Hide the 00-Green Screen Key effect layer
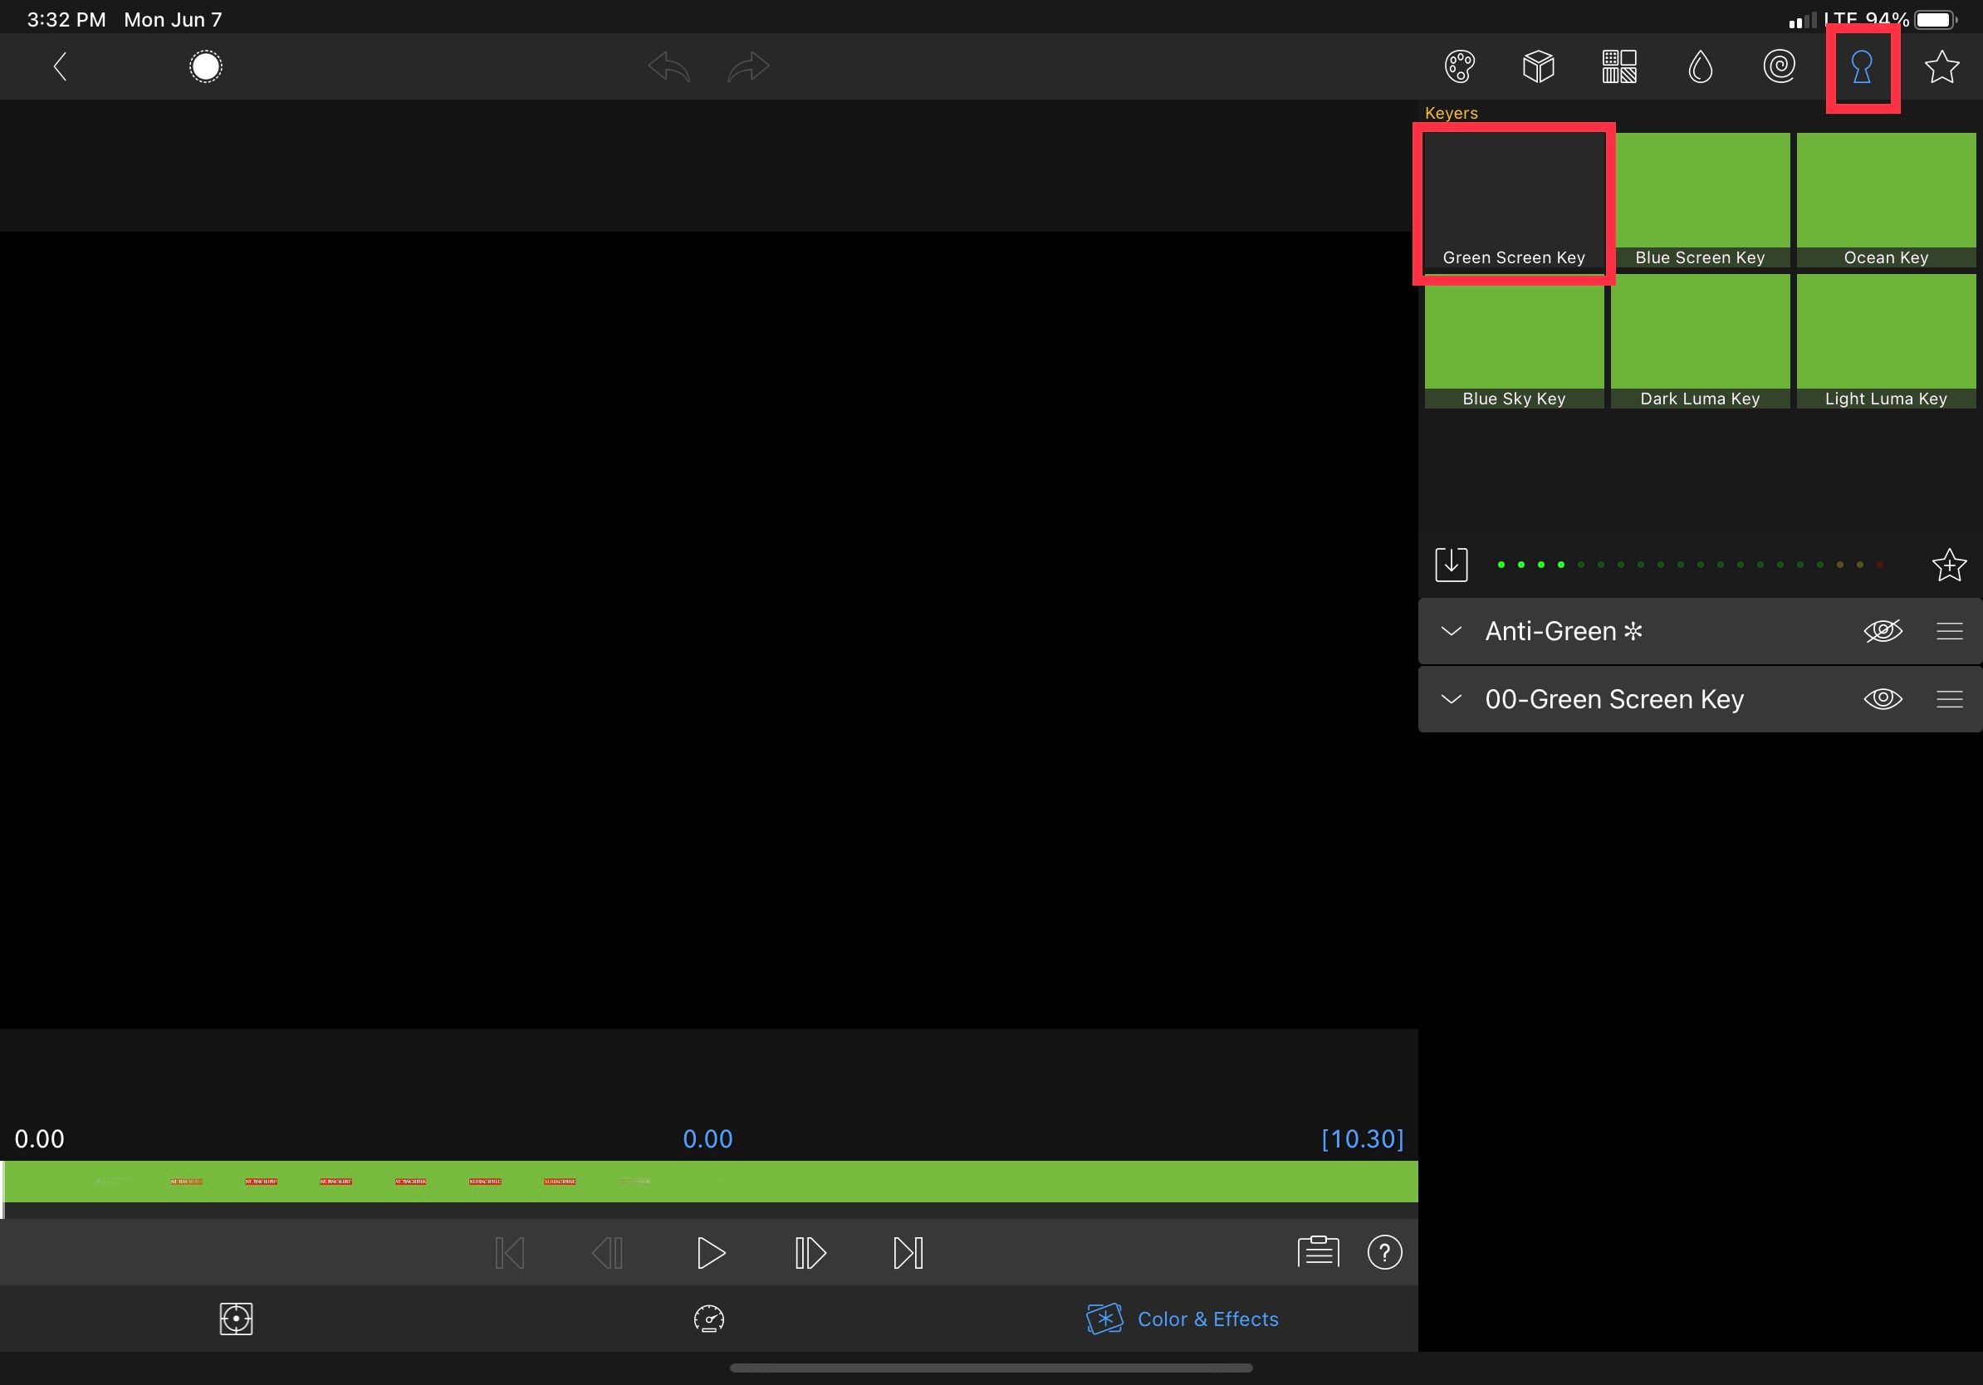 point(1883,699)
